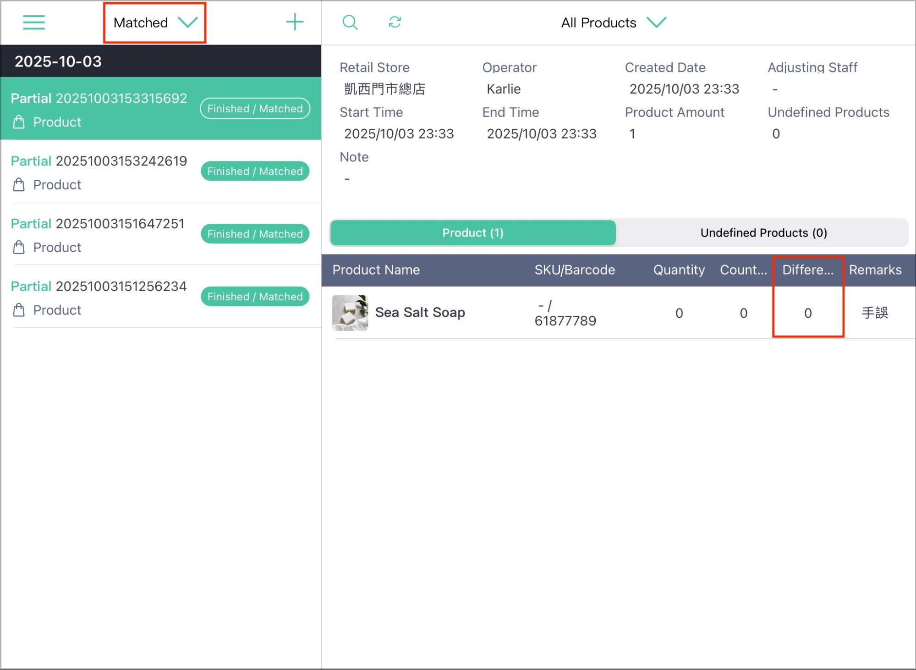916x670 pixels.
Task: Click the retail store name 凱西門市總店
Action: 385,89
